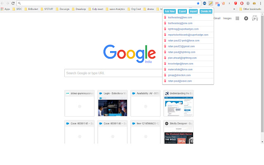Open the Strictly Designer tile
The image size is (264, 165).
tap(179, 132)
